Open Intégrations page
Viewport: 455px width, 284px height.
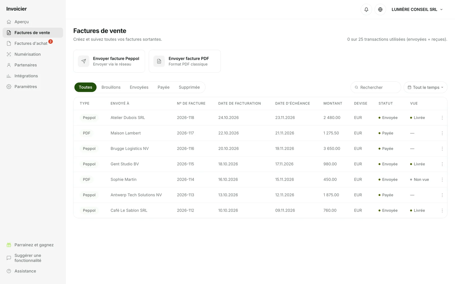tap(33, 76)
